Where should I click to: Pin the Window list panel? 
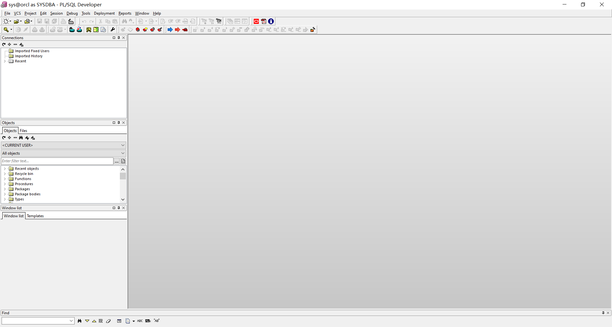119,208
